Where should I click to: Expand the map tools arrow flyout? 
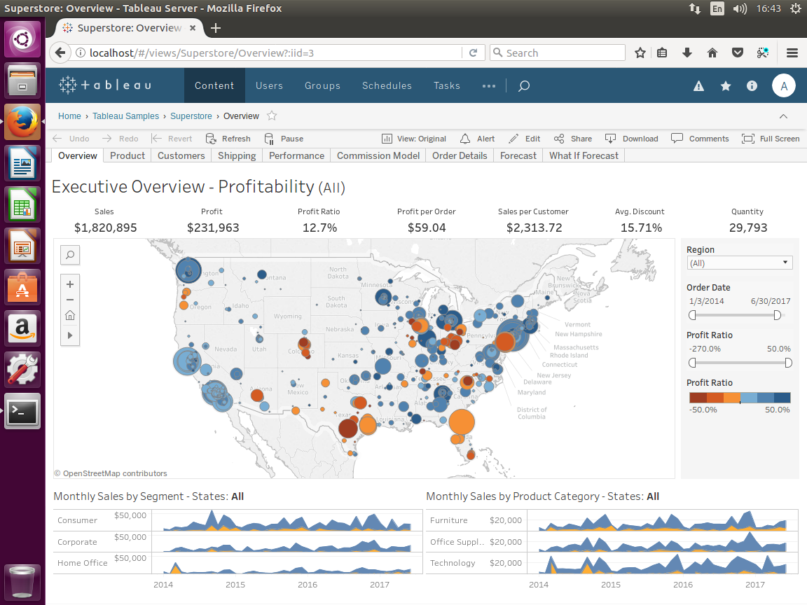pos(70,336)
